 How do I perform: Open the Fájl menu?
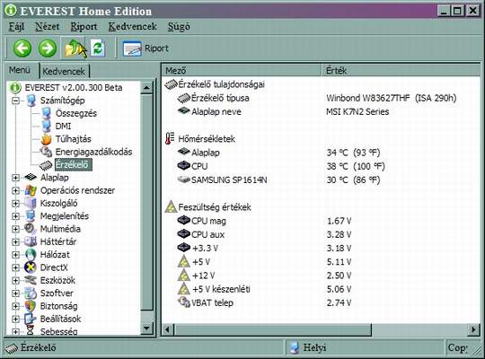coord(16,27)
